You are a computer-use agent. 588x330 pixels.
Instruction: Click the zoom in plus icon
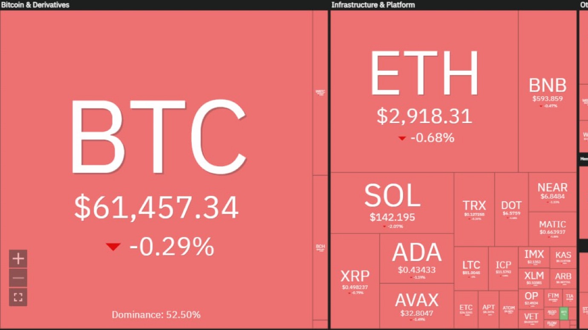pos(18,259)
